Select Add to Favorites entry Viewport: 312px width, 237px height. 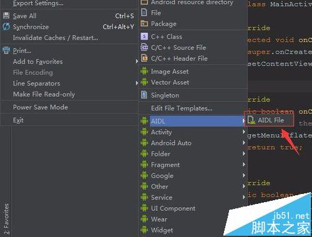(69, 62)
